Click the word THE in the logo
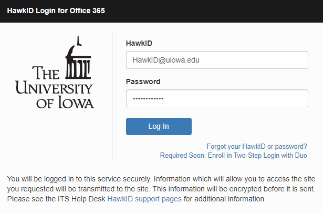The width and height of the screenshot is (323, 214). coord(46,74)
